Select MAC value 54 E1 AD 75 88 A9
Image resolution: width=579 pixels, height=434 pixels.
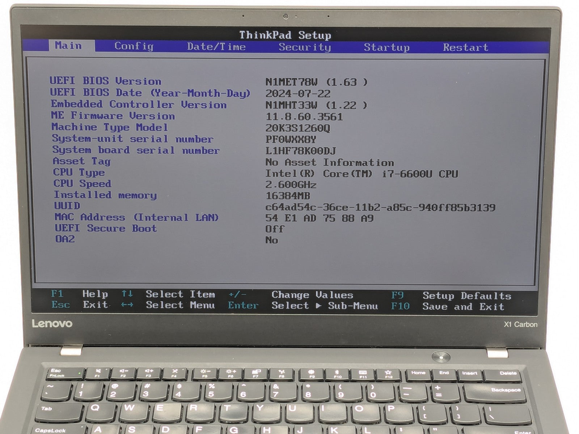pyautogui.click(x=320, y=218)
